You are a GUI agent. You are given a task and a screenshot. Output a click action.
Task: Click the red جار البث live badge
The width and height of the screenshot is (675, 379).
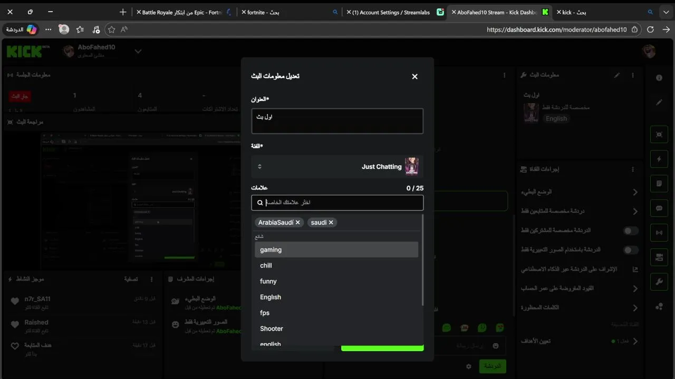[x=20, y=96]
